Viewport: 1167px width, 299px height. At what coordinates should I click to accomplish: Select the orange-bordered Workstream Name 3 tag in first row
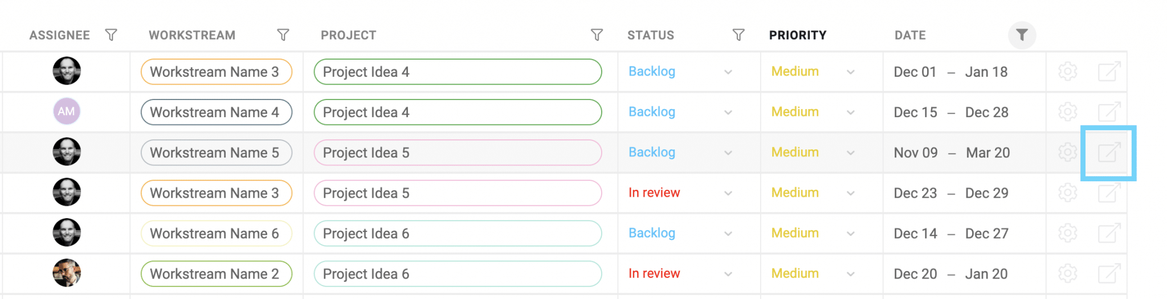point(217,72)
